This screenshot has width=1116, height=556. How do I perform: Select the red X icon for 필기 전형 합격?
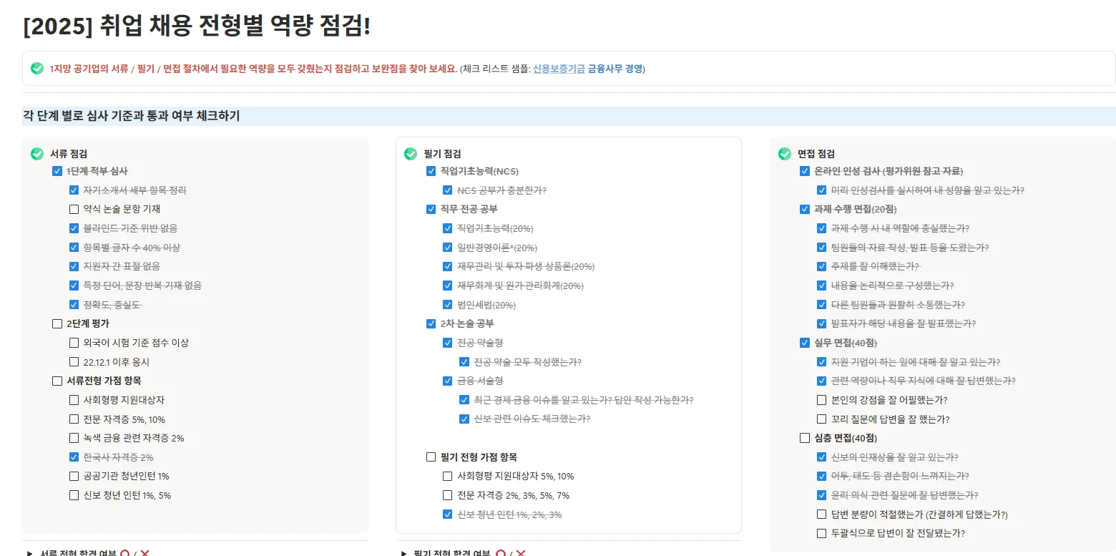[x=521, y=552]
